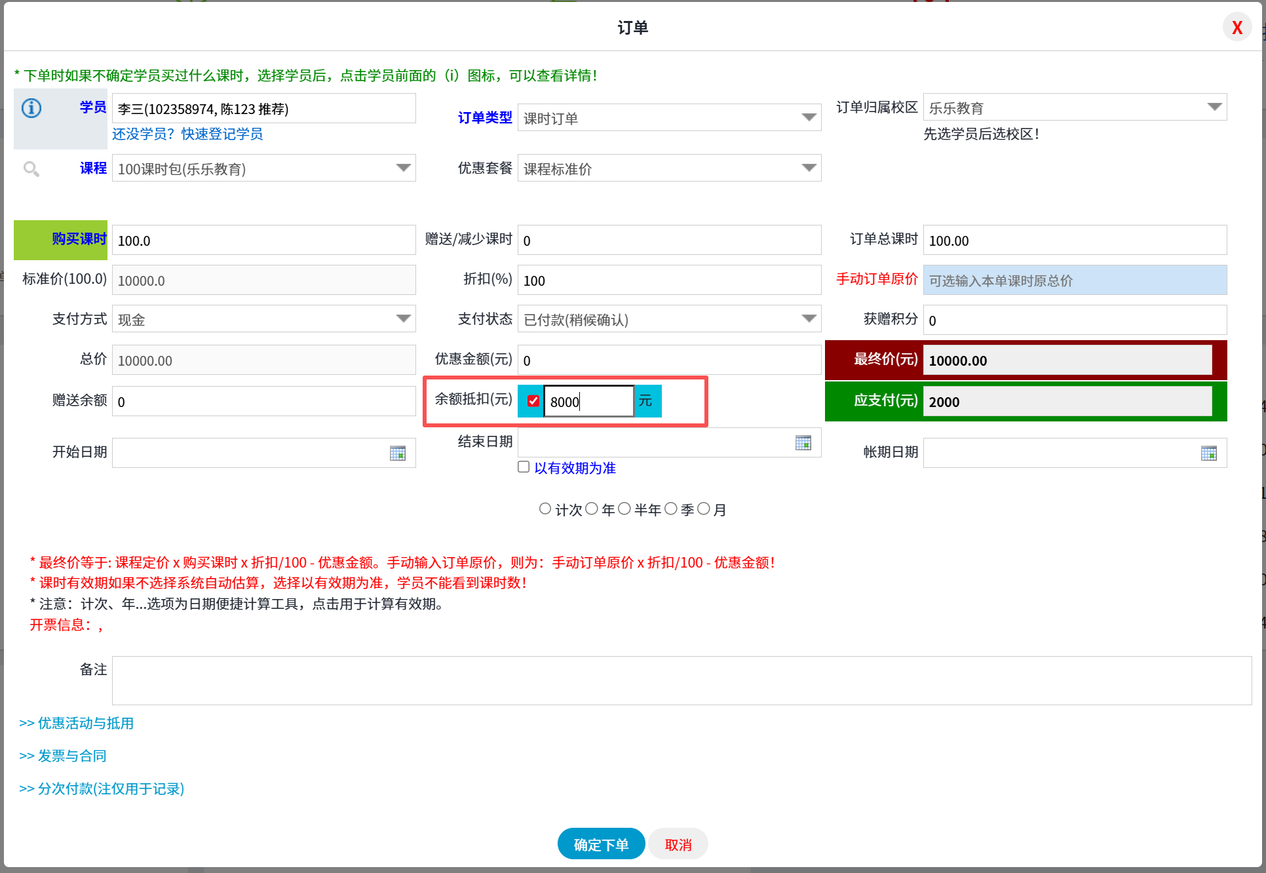Open the 优惠套餐 dropdown
This screenshot has width=1266, height=873.
[x=809, y=168]
